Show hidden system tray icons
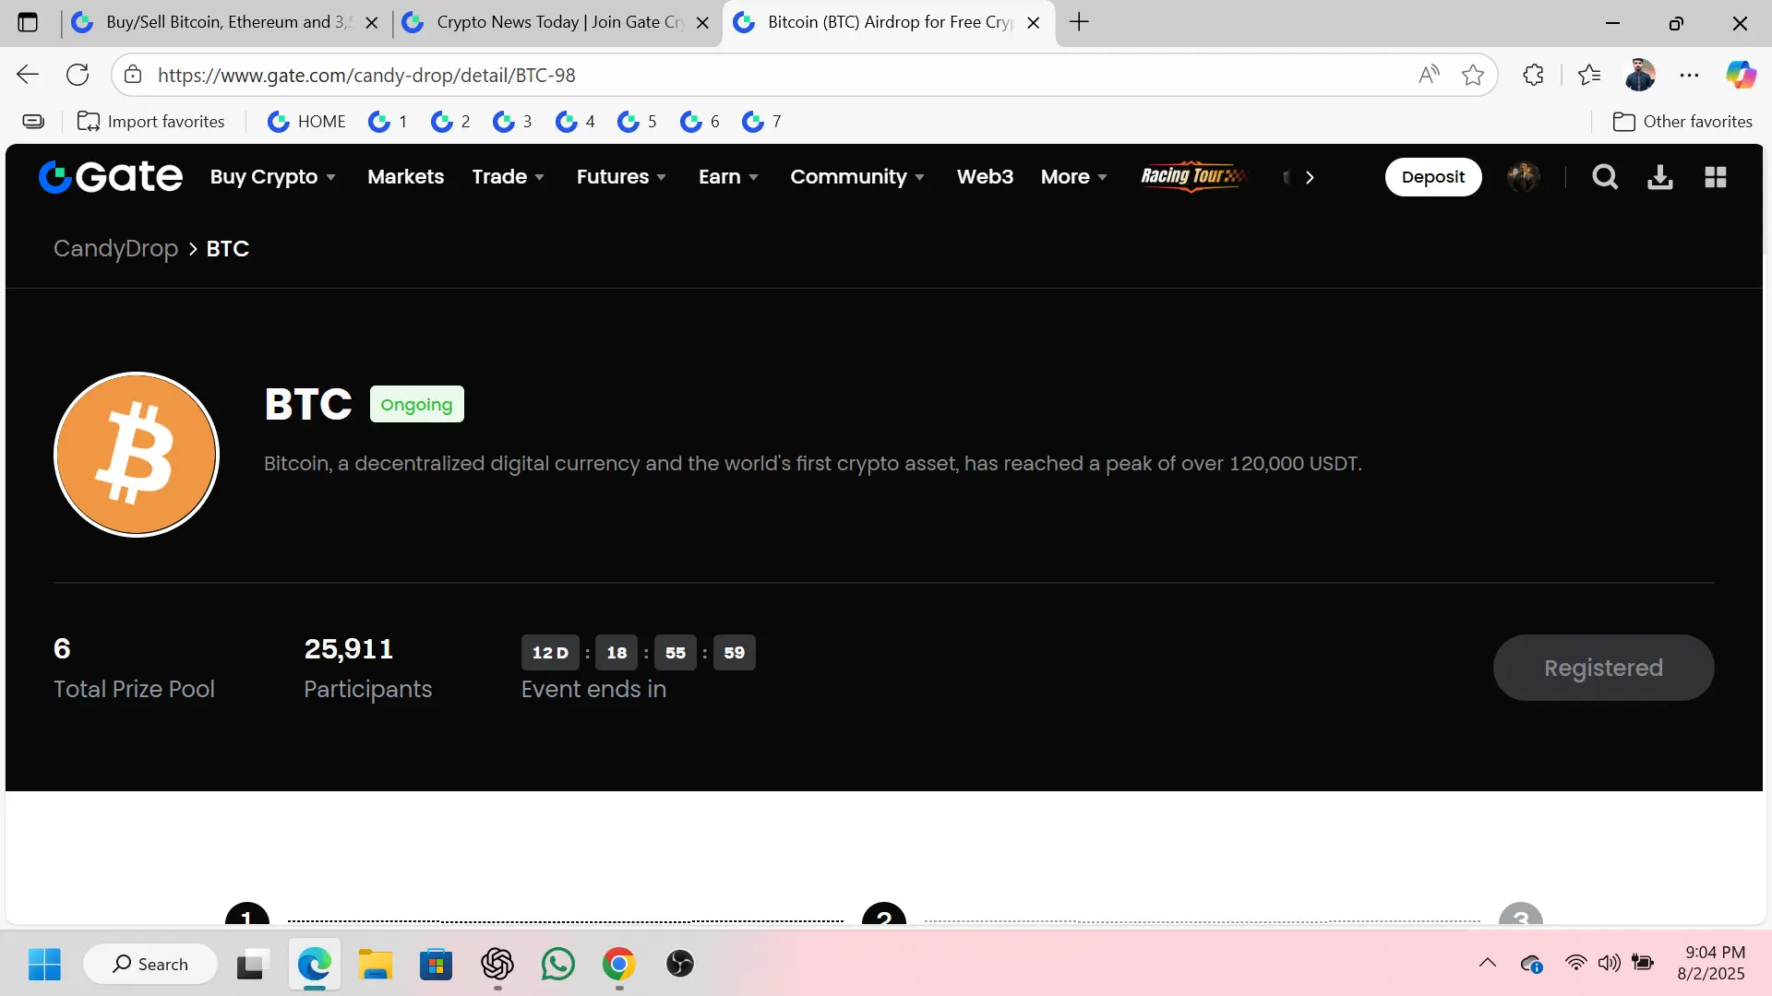The height and width of the screenshot is (996, 1772). pyautogui.click(x=1488, y=964)
